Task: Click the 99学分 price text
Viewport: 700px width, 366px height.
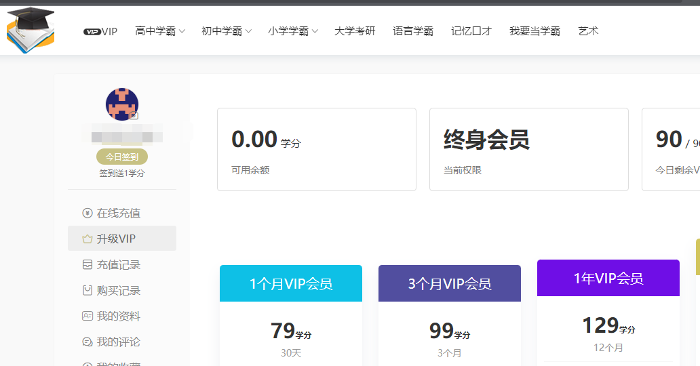Action: point(450,331)
